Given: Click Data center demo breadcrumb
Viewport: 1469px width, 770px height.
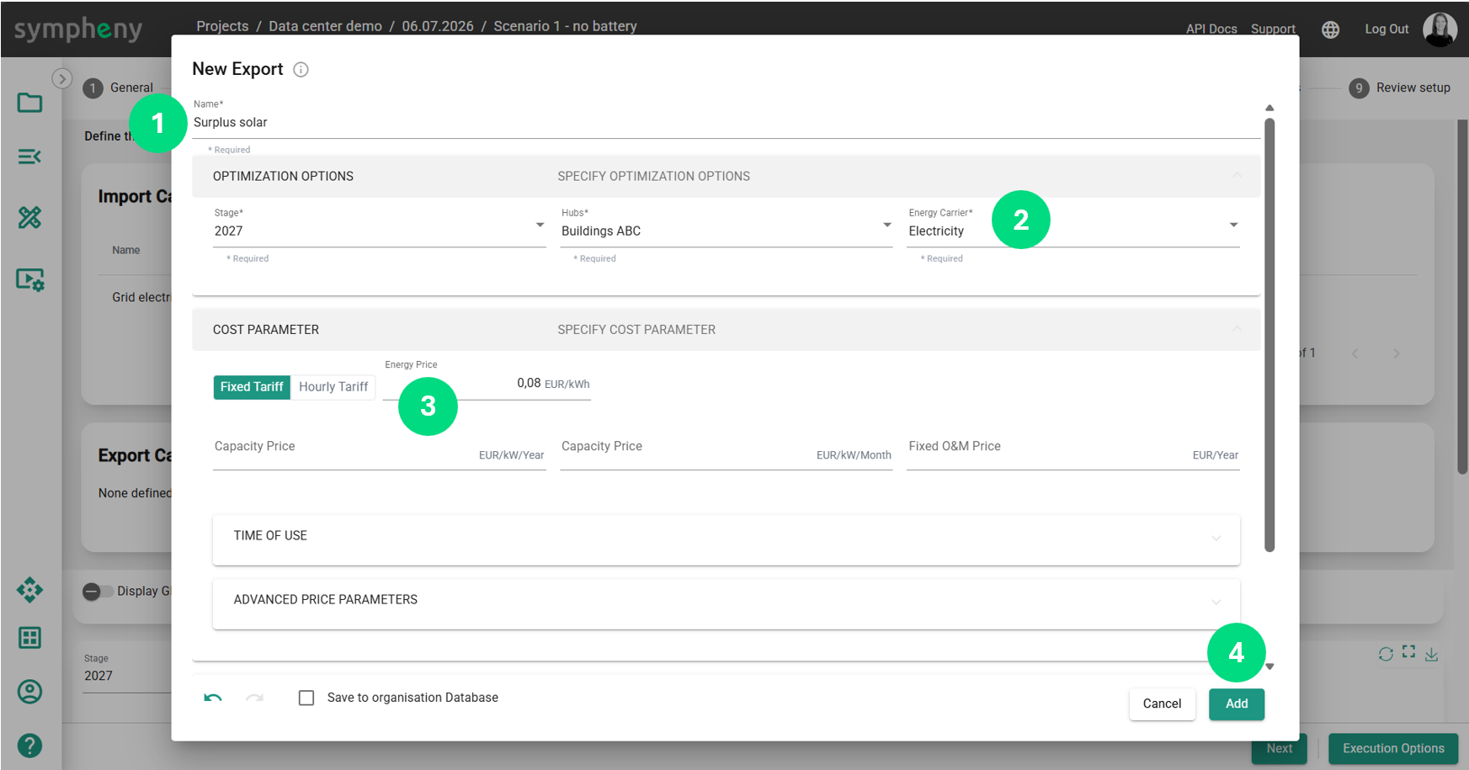Looking at the screenshot, I should pos(325,26).
